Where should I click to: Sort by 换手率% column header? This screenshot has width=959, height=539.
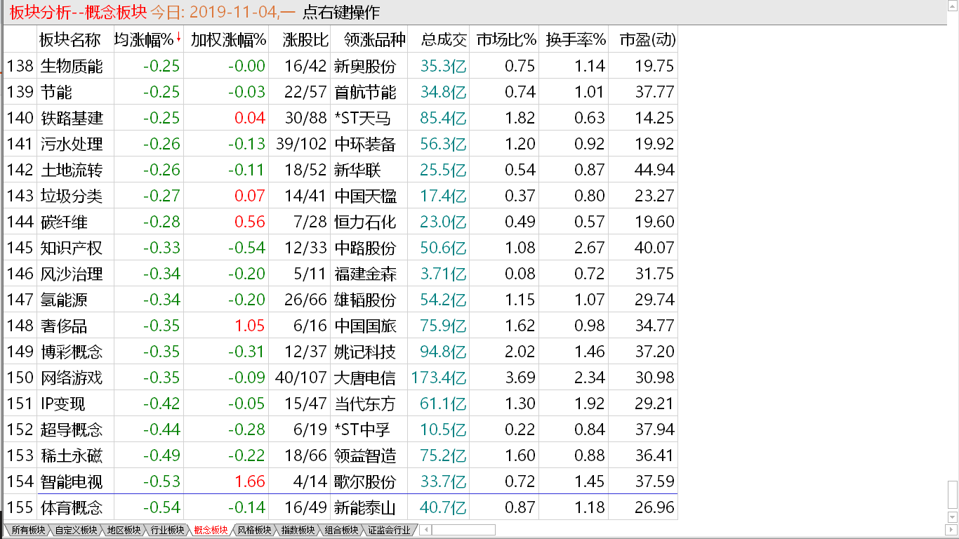(576, 39)
